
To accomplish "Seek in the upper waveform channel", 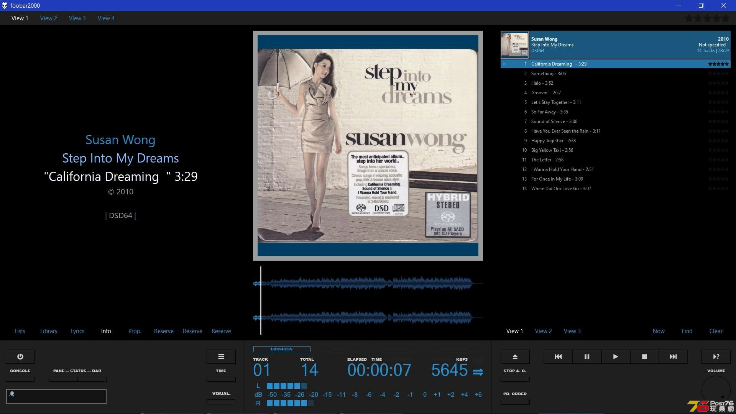I will tap(368, 284).
